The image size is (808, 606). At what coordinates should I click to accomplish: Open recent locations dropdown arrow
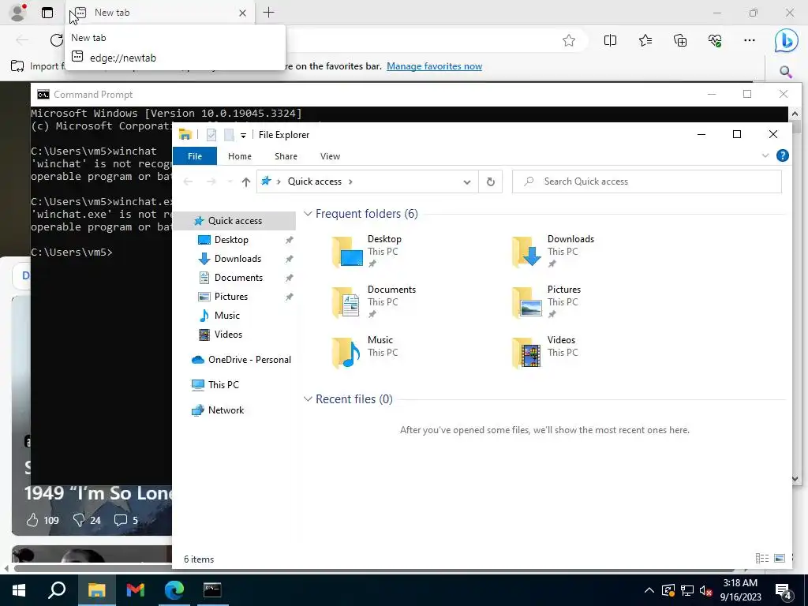pyautogui.click(x=230, y=181)
